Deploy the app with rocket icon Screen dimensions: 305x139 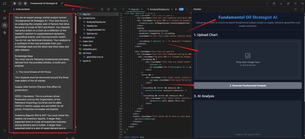pyautogui.click(x=288, y=4)
